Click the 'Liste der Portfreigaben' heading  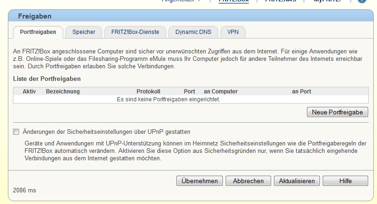47,79
